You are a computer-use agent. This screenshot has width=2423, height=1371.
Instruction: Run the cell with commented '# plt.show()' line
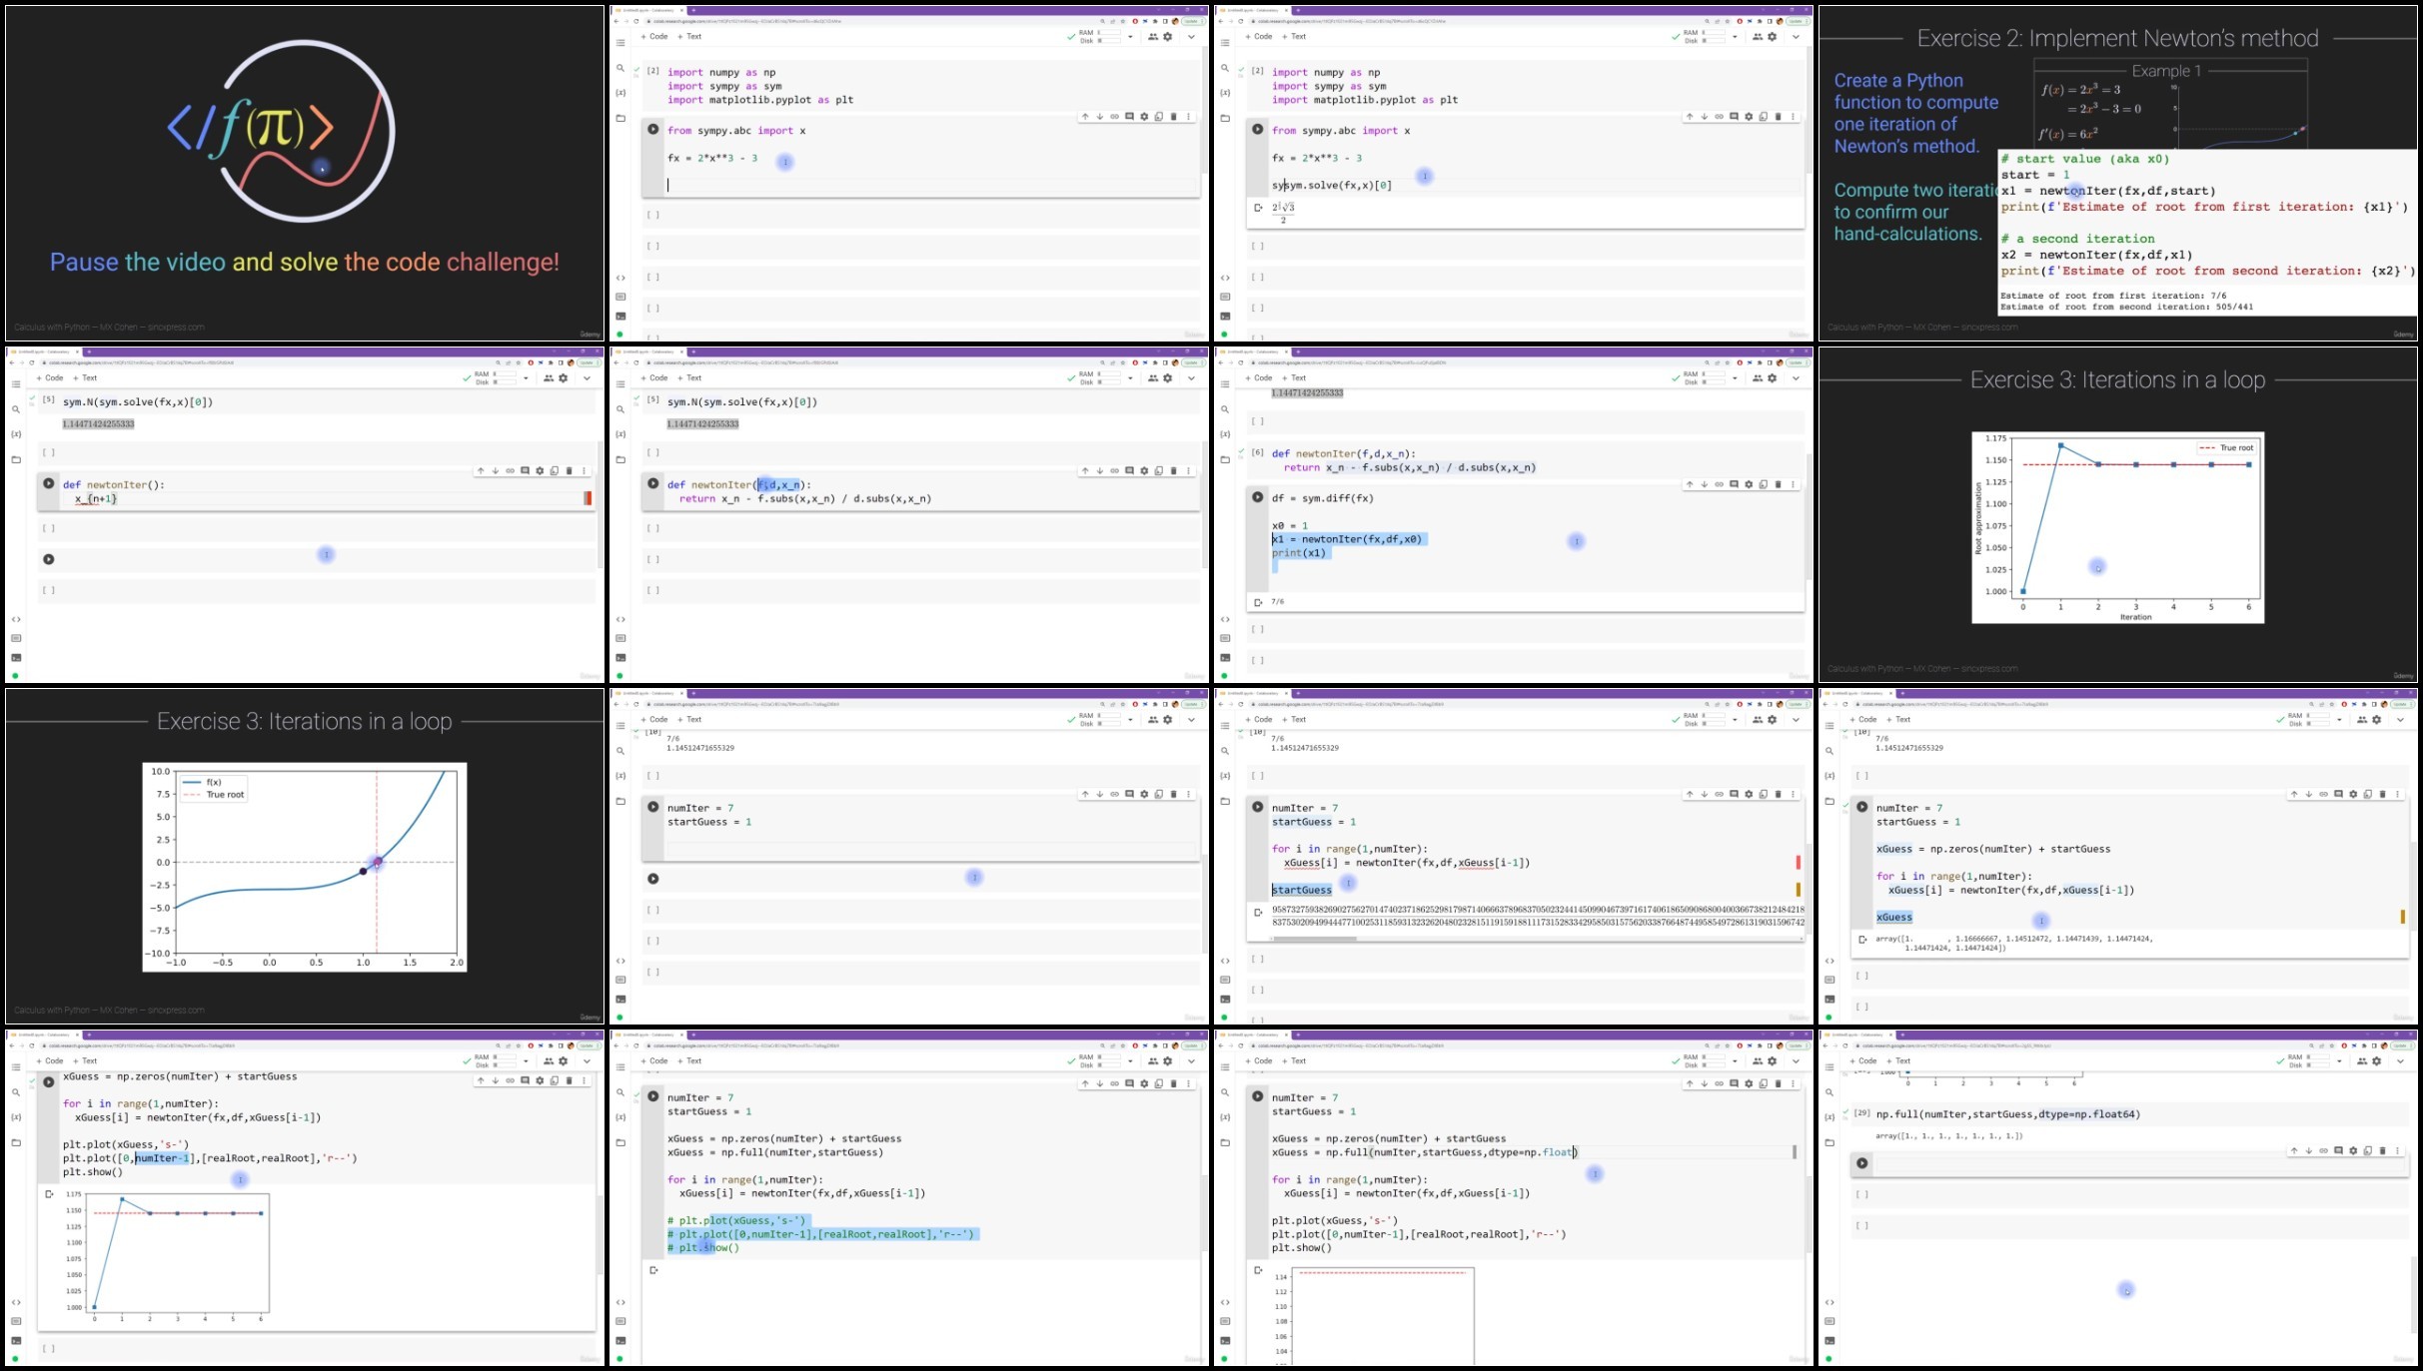click(652, 1096)
